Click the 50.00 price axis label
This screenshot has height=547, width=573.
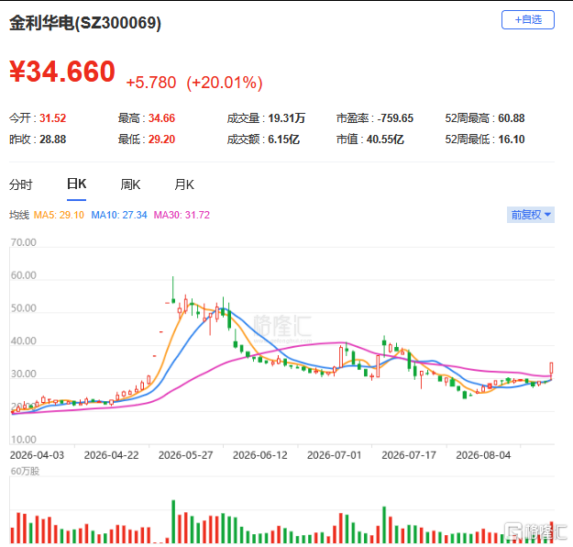(24, 308)
